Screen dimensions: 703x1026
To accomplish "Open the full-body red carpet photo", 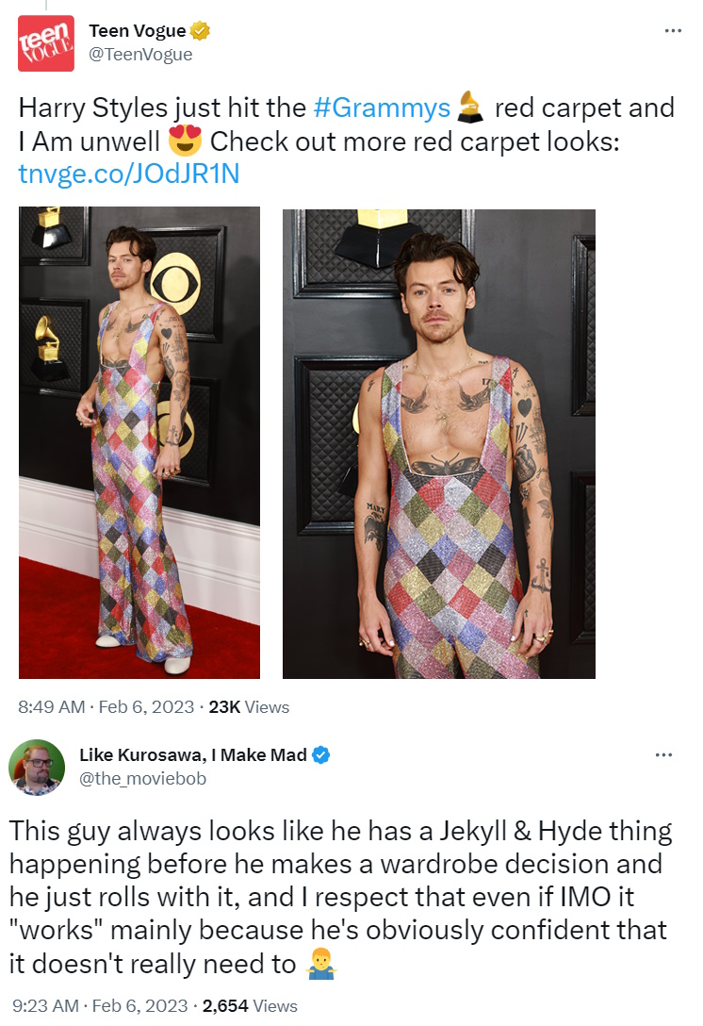I will (139, 442).
